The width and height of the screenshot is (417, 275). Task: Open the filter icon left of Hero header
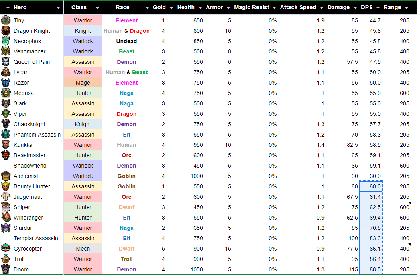(x=8, y=8)
